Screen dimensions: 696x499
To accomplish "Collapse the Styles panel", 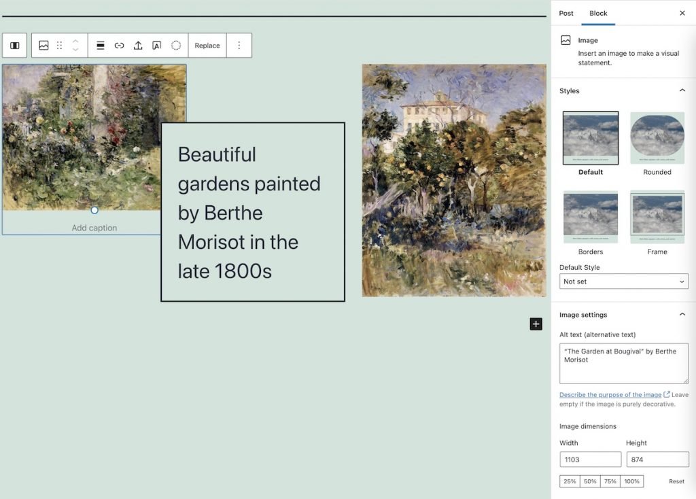I will click(x=682, y=90).
